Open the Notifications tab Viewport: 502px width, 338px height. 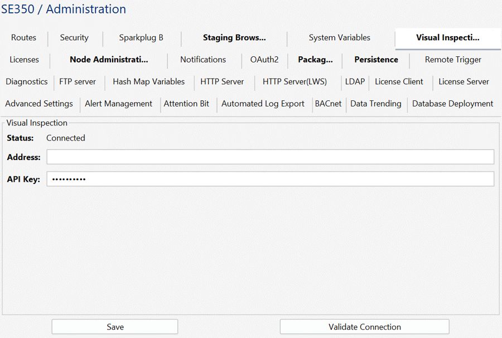coord(203,60)
